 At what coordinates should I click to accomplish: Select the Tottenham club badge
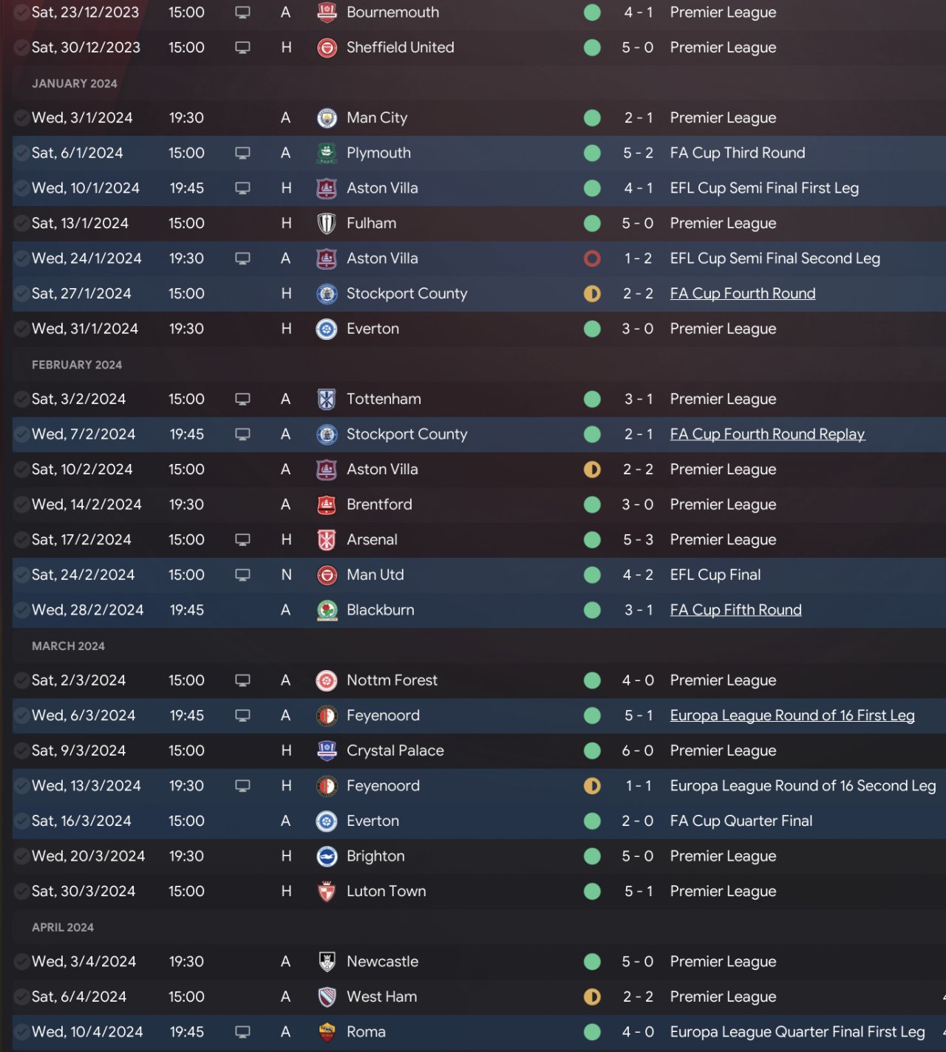coord(326,400)
